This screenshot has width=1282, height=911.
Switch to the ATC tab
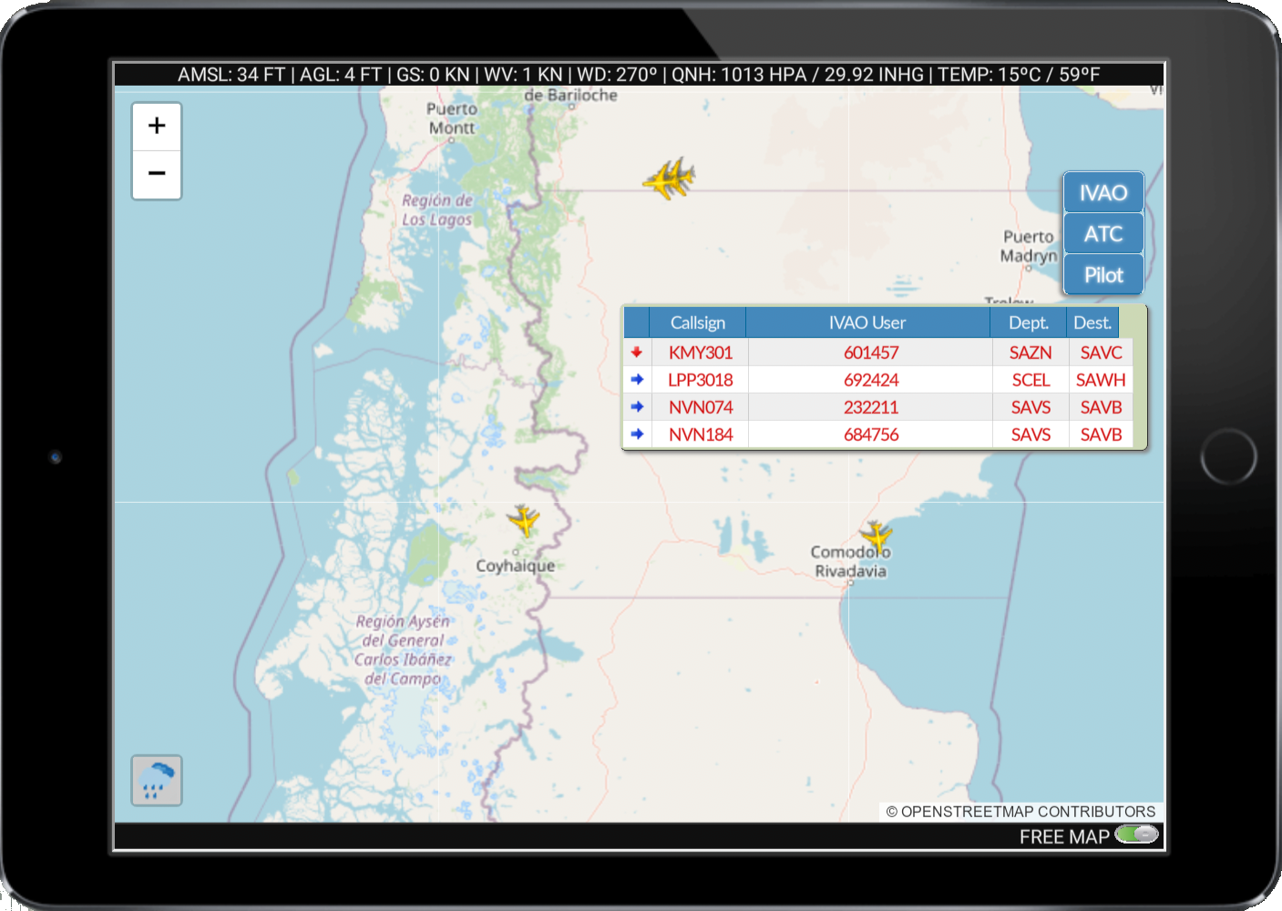coord(1103,234)
